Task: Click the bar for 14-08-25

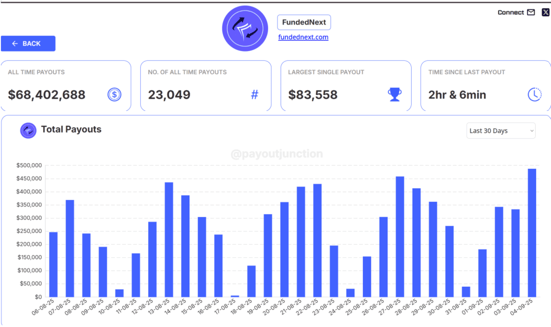Action: click(185, 246)
